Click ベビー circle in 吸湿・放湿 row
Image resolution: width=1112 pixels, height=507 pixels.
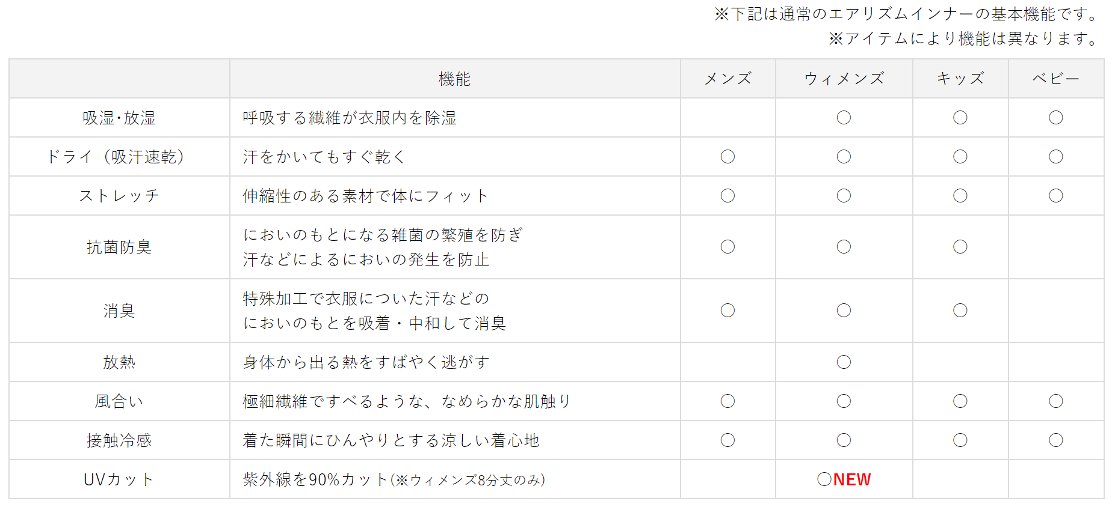click(1055, 118)
